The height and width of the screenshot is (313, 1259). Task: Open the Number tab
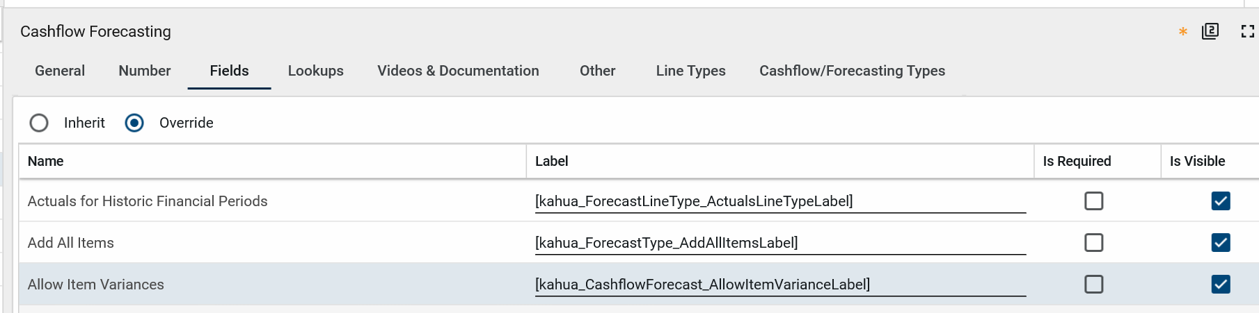(144, 71)
